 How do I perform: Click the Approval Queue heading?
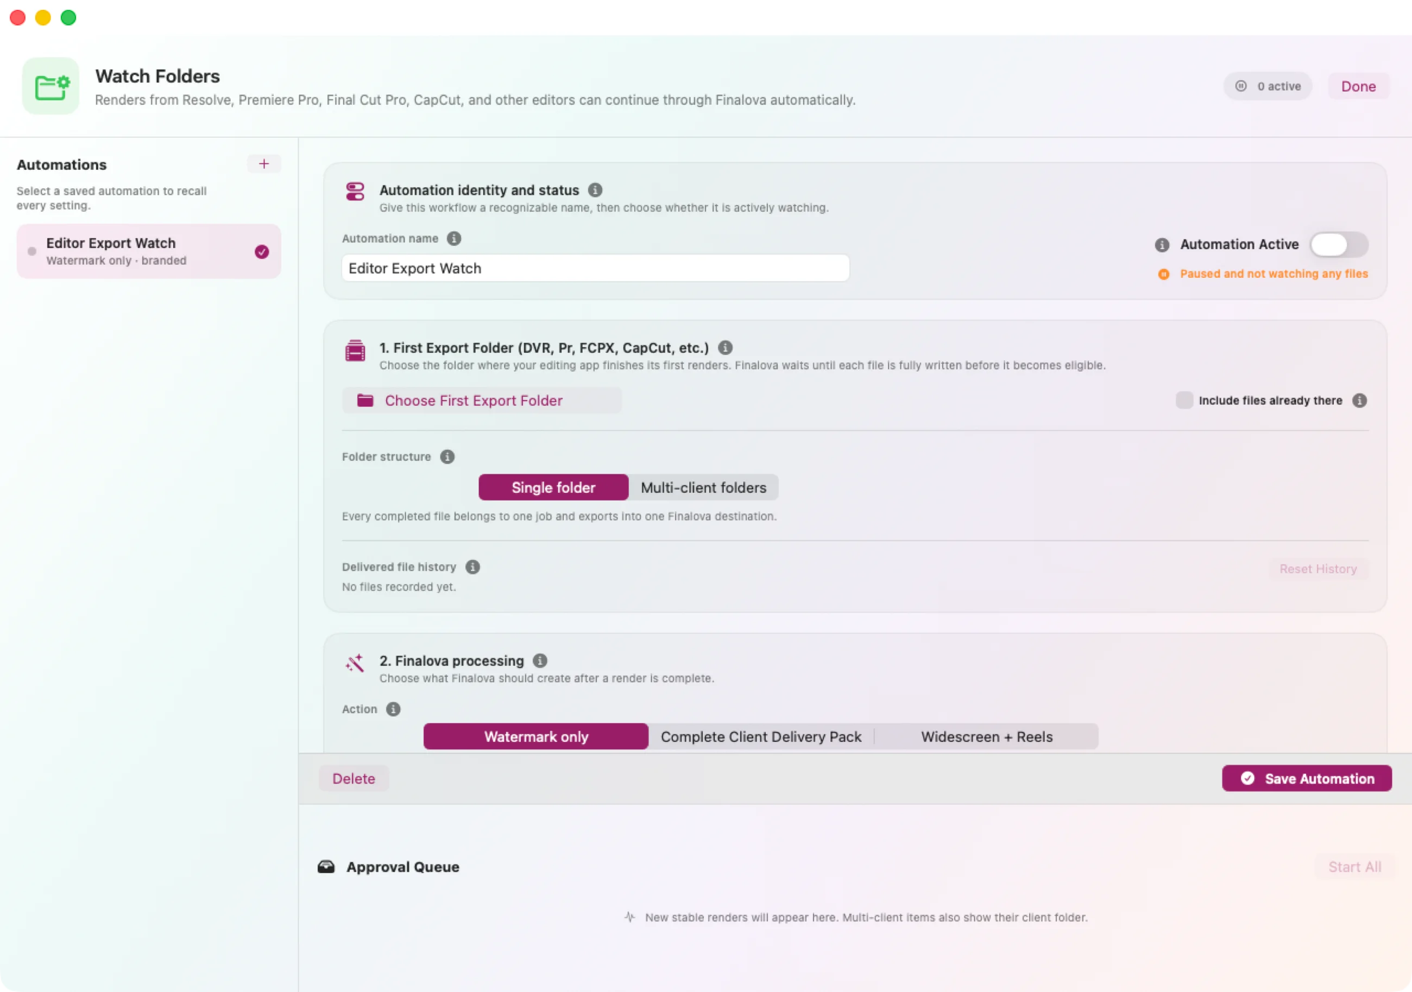click(x=403, y=867)
